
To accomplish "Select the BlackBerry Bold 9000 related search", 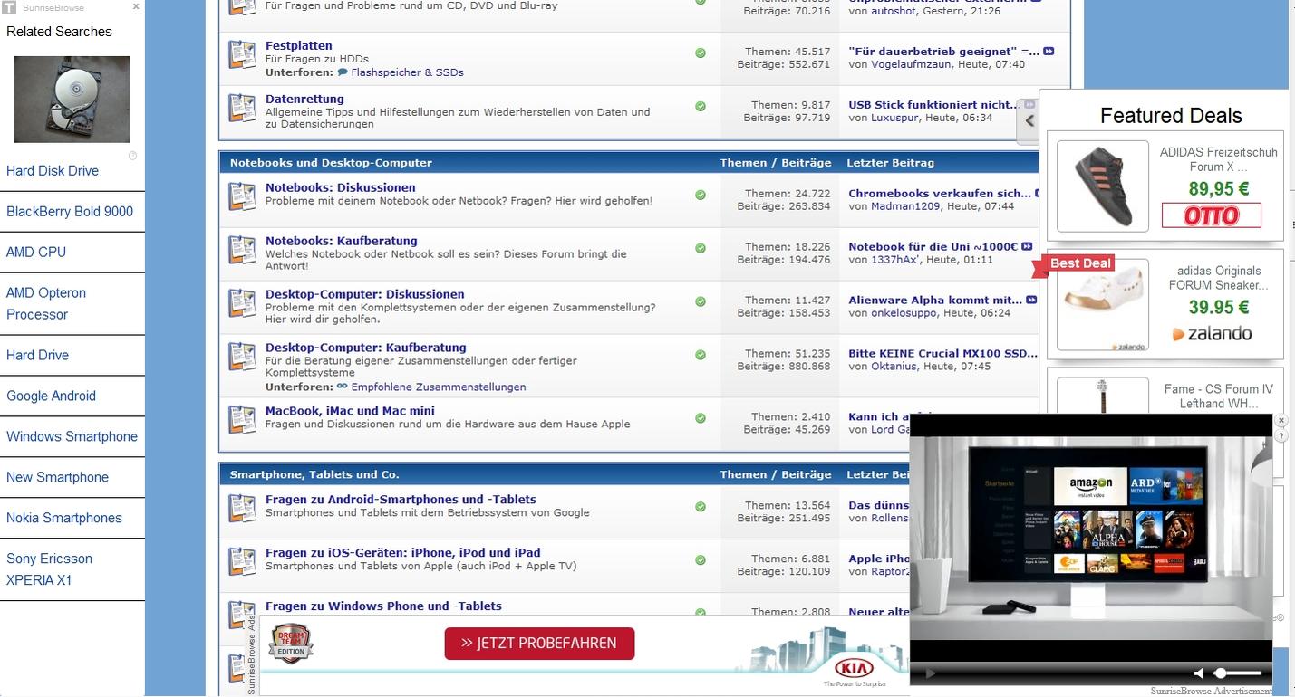I will pyautogui.click(x=70, y=212).
